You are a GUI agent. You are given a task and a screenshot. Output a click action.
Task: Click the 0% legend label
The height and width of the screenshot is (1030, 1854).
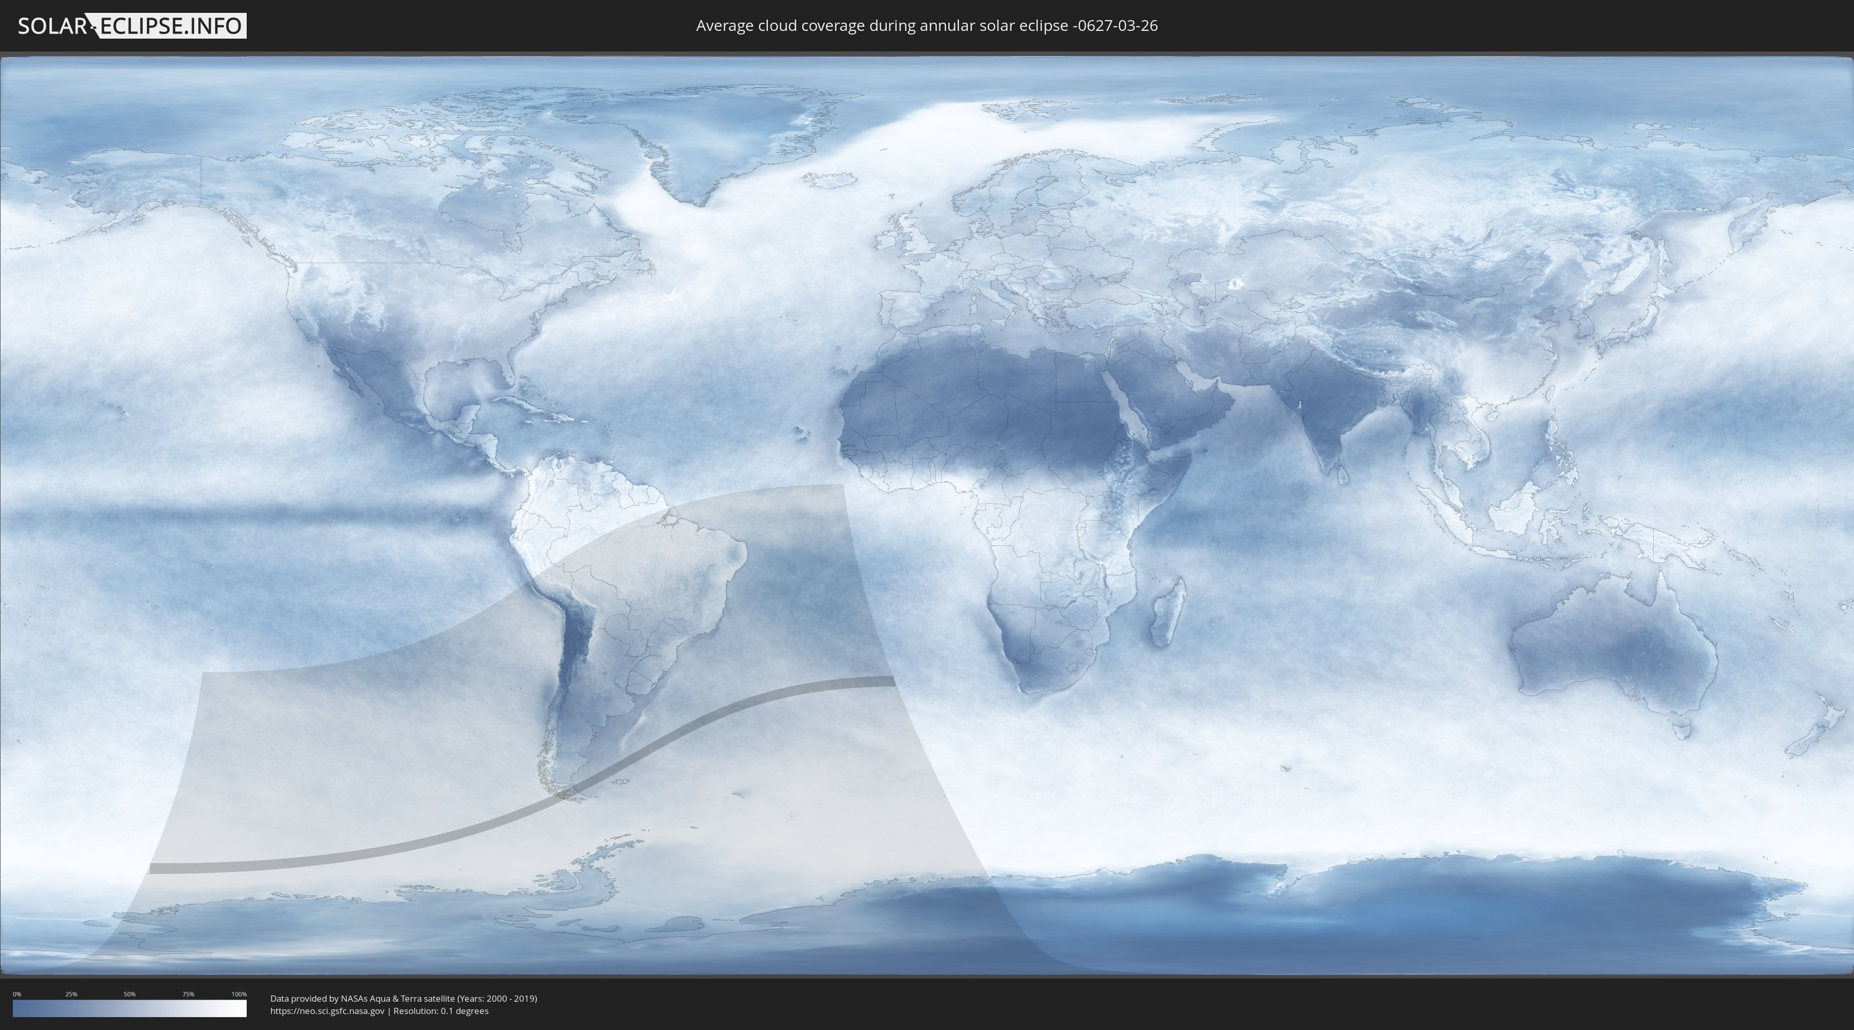click(16, 994)
